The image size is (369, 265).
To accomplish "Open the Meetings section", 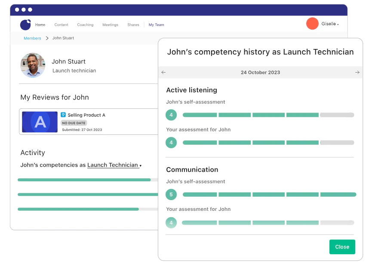I will [110, 24].
